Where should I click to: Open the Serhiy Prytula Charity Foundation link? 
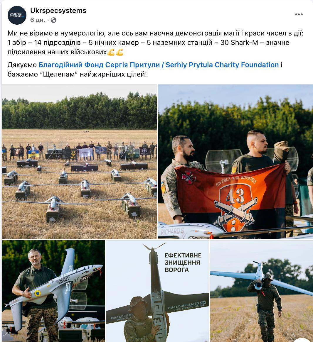click(159, 65)
